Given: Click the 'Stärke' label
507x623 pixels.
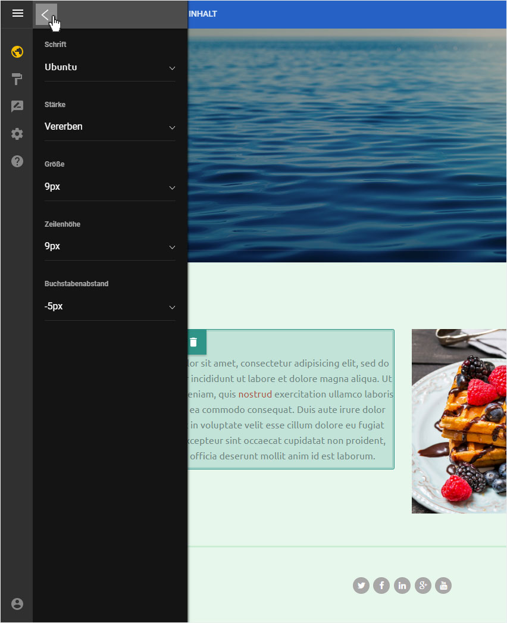Looking at the screenshot, I should [x=55, y=105].
